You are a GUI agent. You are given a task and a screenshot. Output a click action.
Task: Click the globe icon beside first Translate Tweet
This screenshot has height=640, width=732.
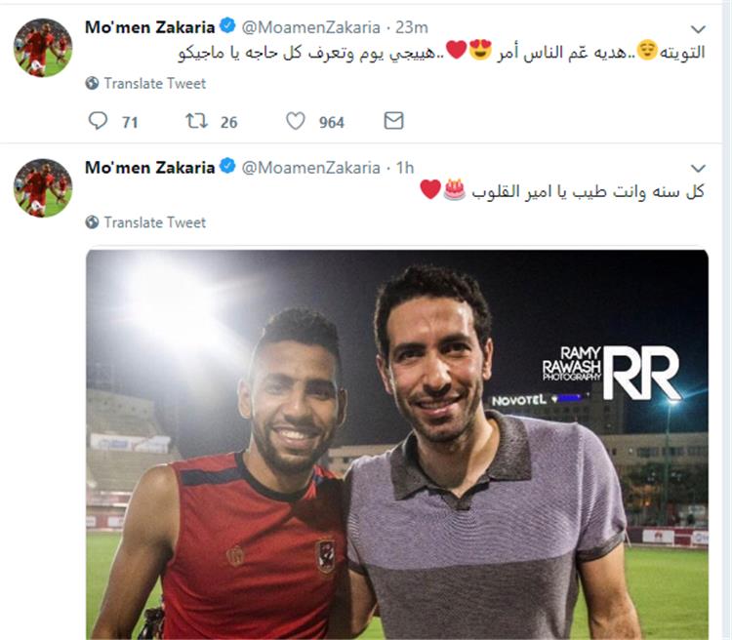click(x=92, y=83)
